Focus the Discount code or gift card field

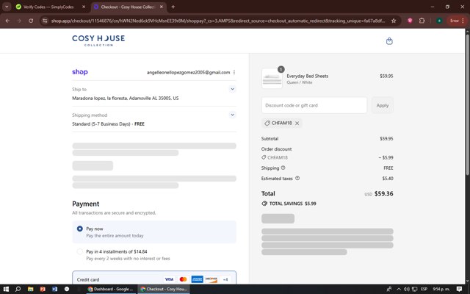pyautogui.click(x=314, y=105)
